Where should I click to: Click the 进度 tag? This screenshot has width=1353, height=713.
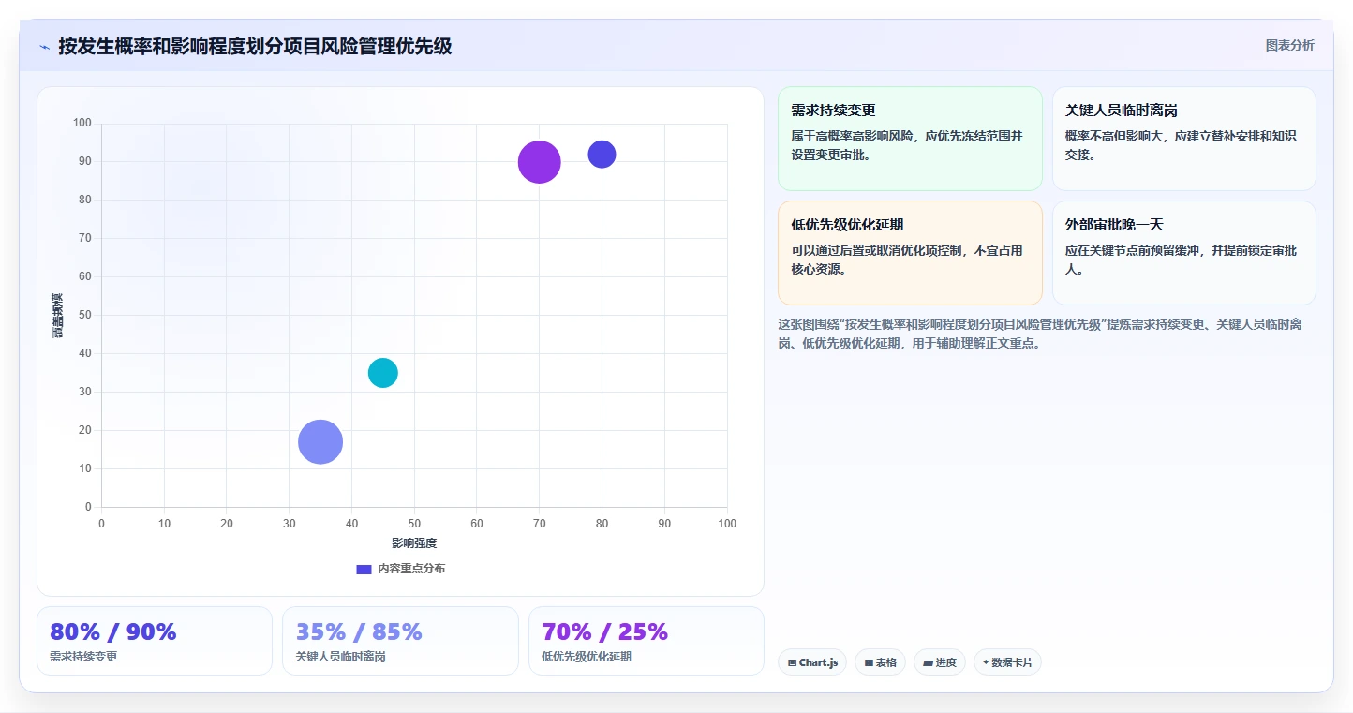940,662
